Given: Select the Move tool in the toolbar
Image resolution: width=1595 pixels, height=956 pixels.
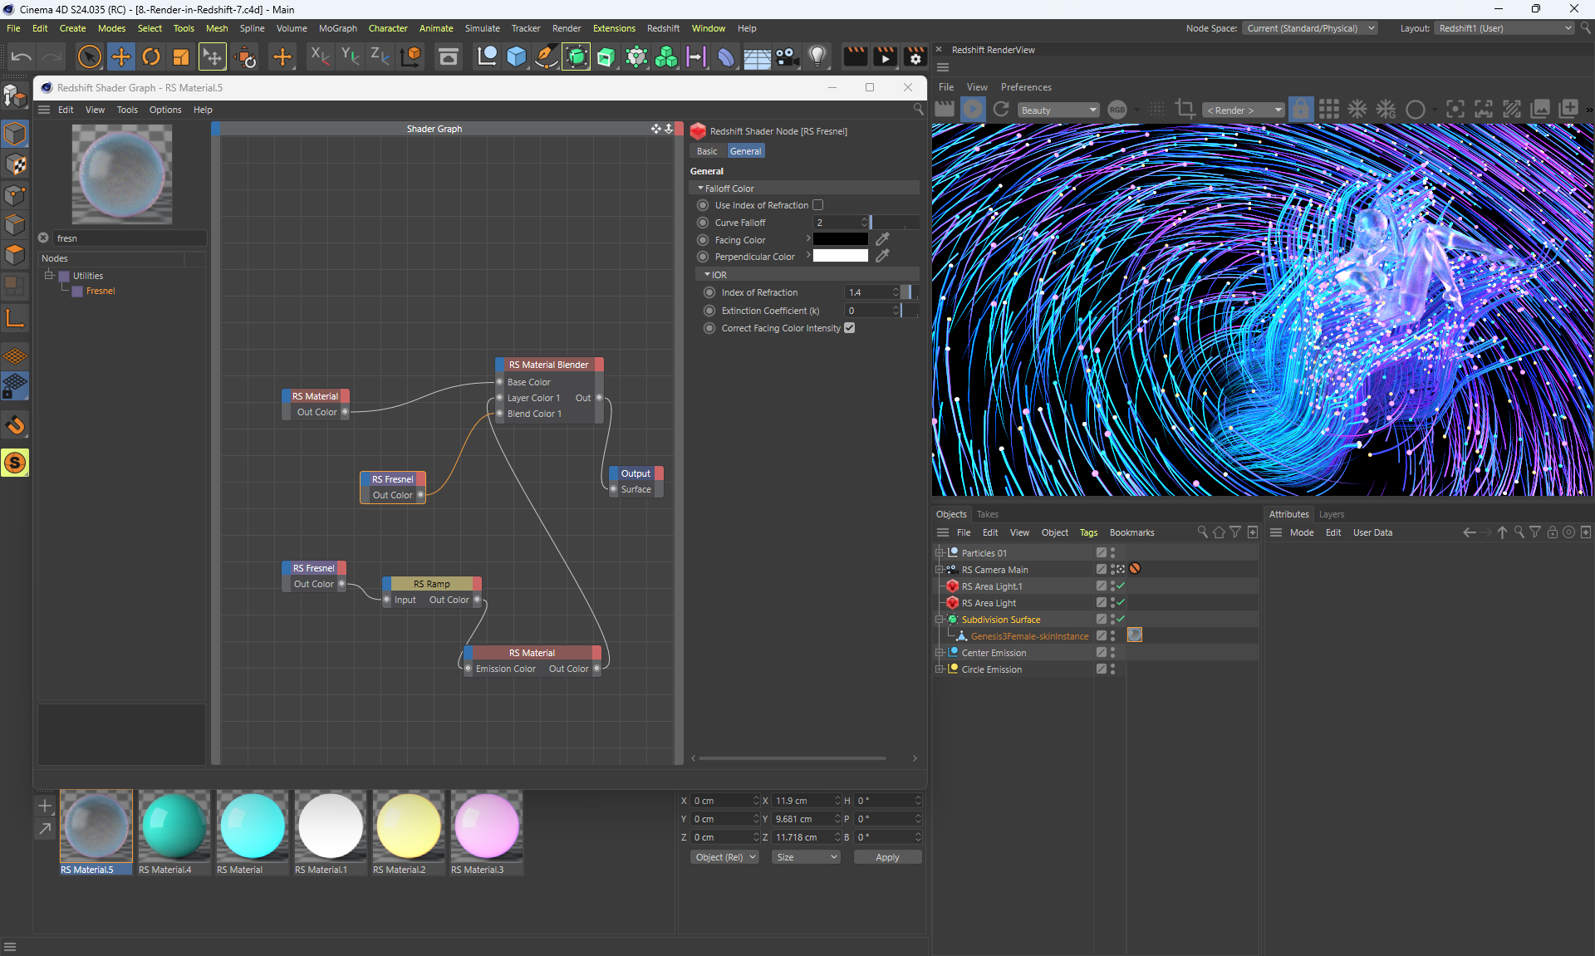Looking at the screenshot, I should [121, 56].
